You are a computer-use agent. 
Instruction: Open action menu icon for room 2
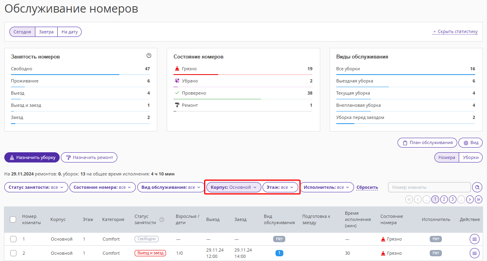tap(474, 253)
